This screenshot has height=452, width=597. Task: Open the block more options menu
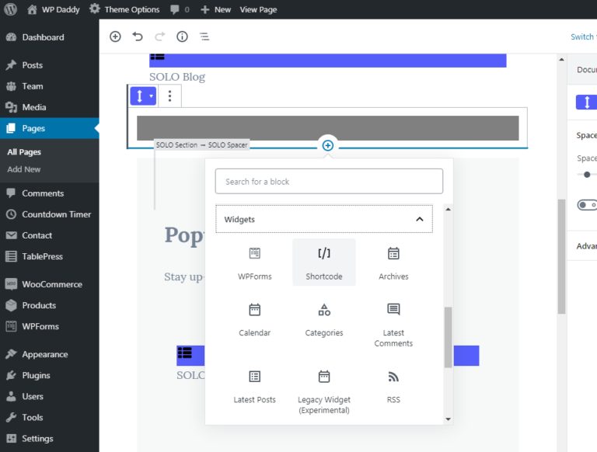(170, 96)
